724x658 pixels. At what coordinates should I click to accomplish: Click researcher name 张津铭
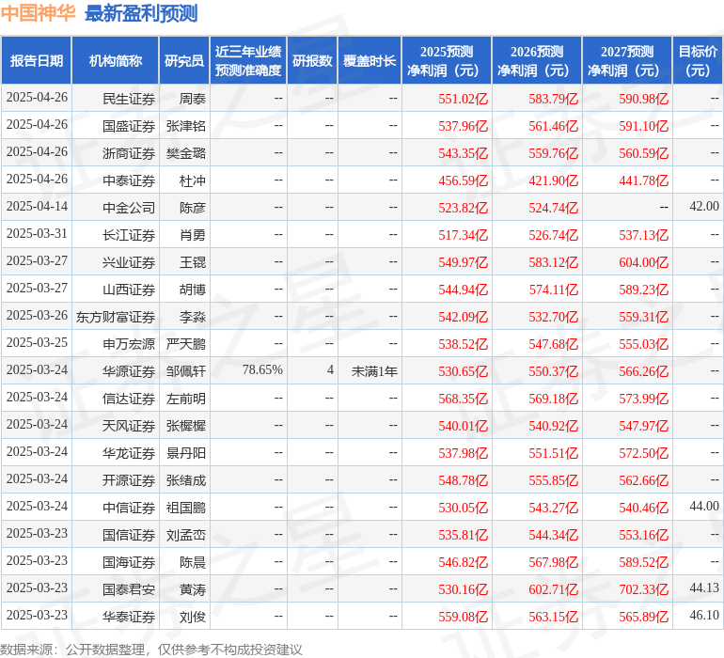pos(186,126)
